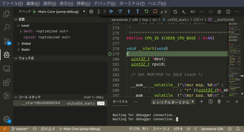Open notifications bell in status bar

click(x=238, y=129)
